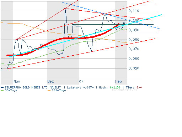Click the 200-Tage legend entry
The image size is (182, 137).
coord(59,90)
